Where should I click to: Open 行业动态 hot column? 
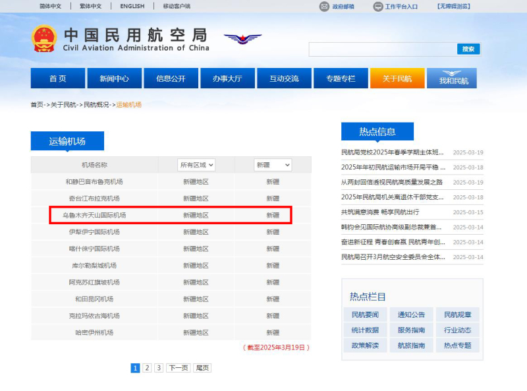click(x=457, y=330)
